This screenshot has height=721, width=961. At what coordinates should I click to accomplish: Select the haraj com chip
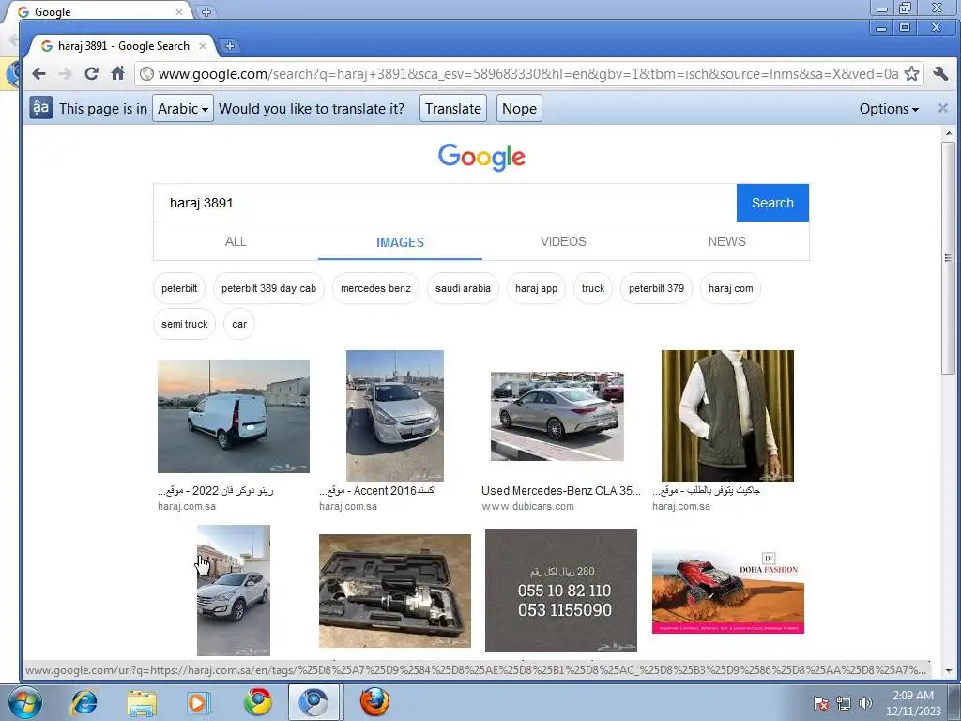point(730,288)
